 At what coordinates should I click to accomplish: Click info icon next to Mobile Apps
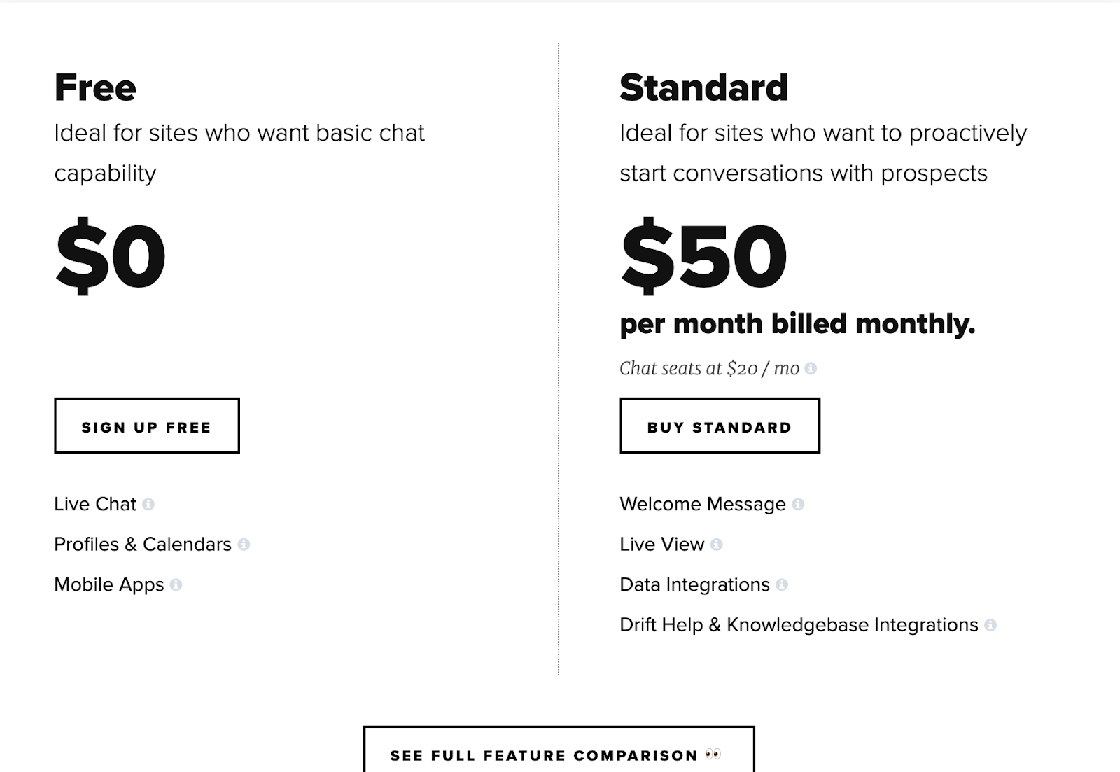176,584
